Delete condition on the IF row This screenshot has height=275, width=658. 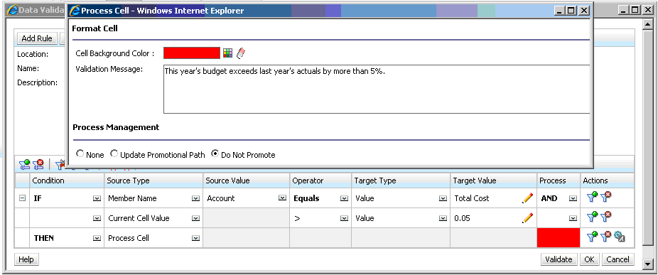(x=605, y=197)
